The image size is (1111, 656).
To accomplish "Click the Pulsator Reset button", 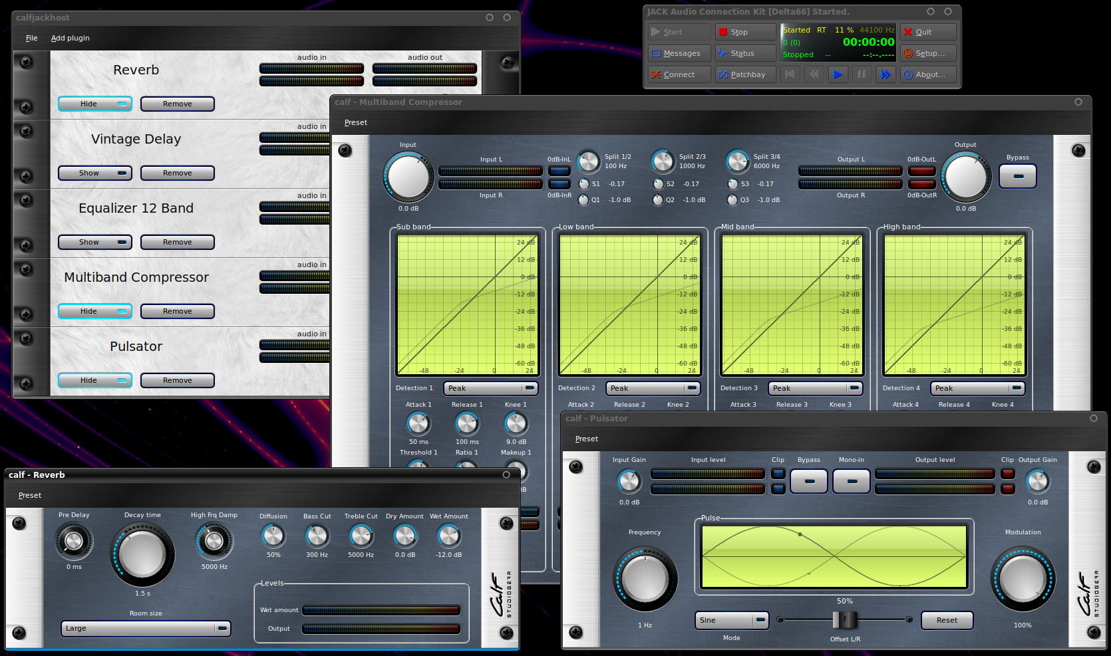I will [947, 620].
